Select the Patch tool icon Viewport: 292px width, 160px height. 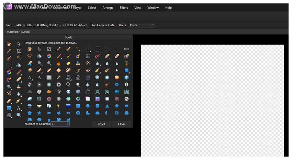[x=59, y=70]
